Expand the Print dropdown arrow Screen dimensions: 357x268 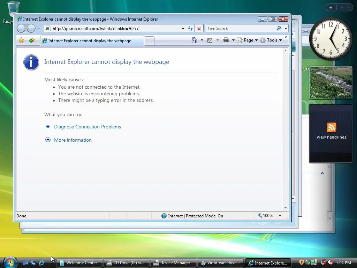tap(233, 40)
